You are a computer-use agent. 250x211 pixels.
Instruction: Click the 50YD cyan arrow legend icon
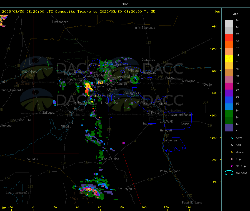click(x=229, y=138)
